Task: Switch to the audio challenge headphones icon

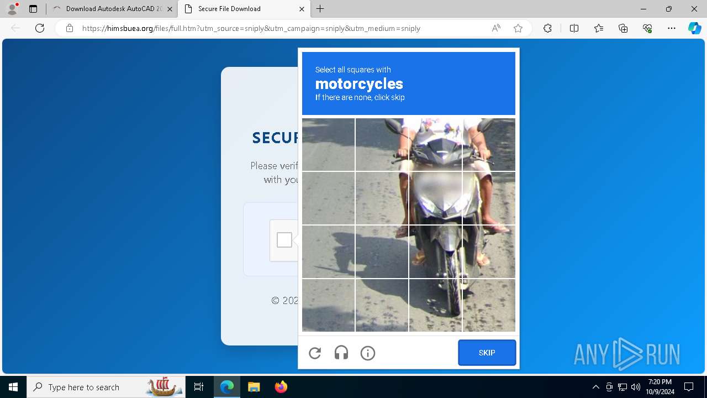Action: [341, 353]
